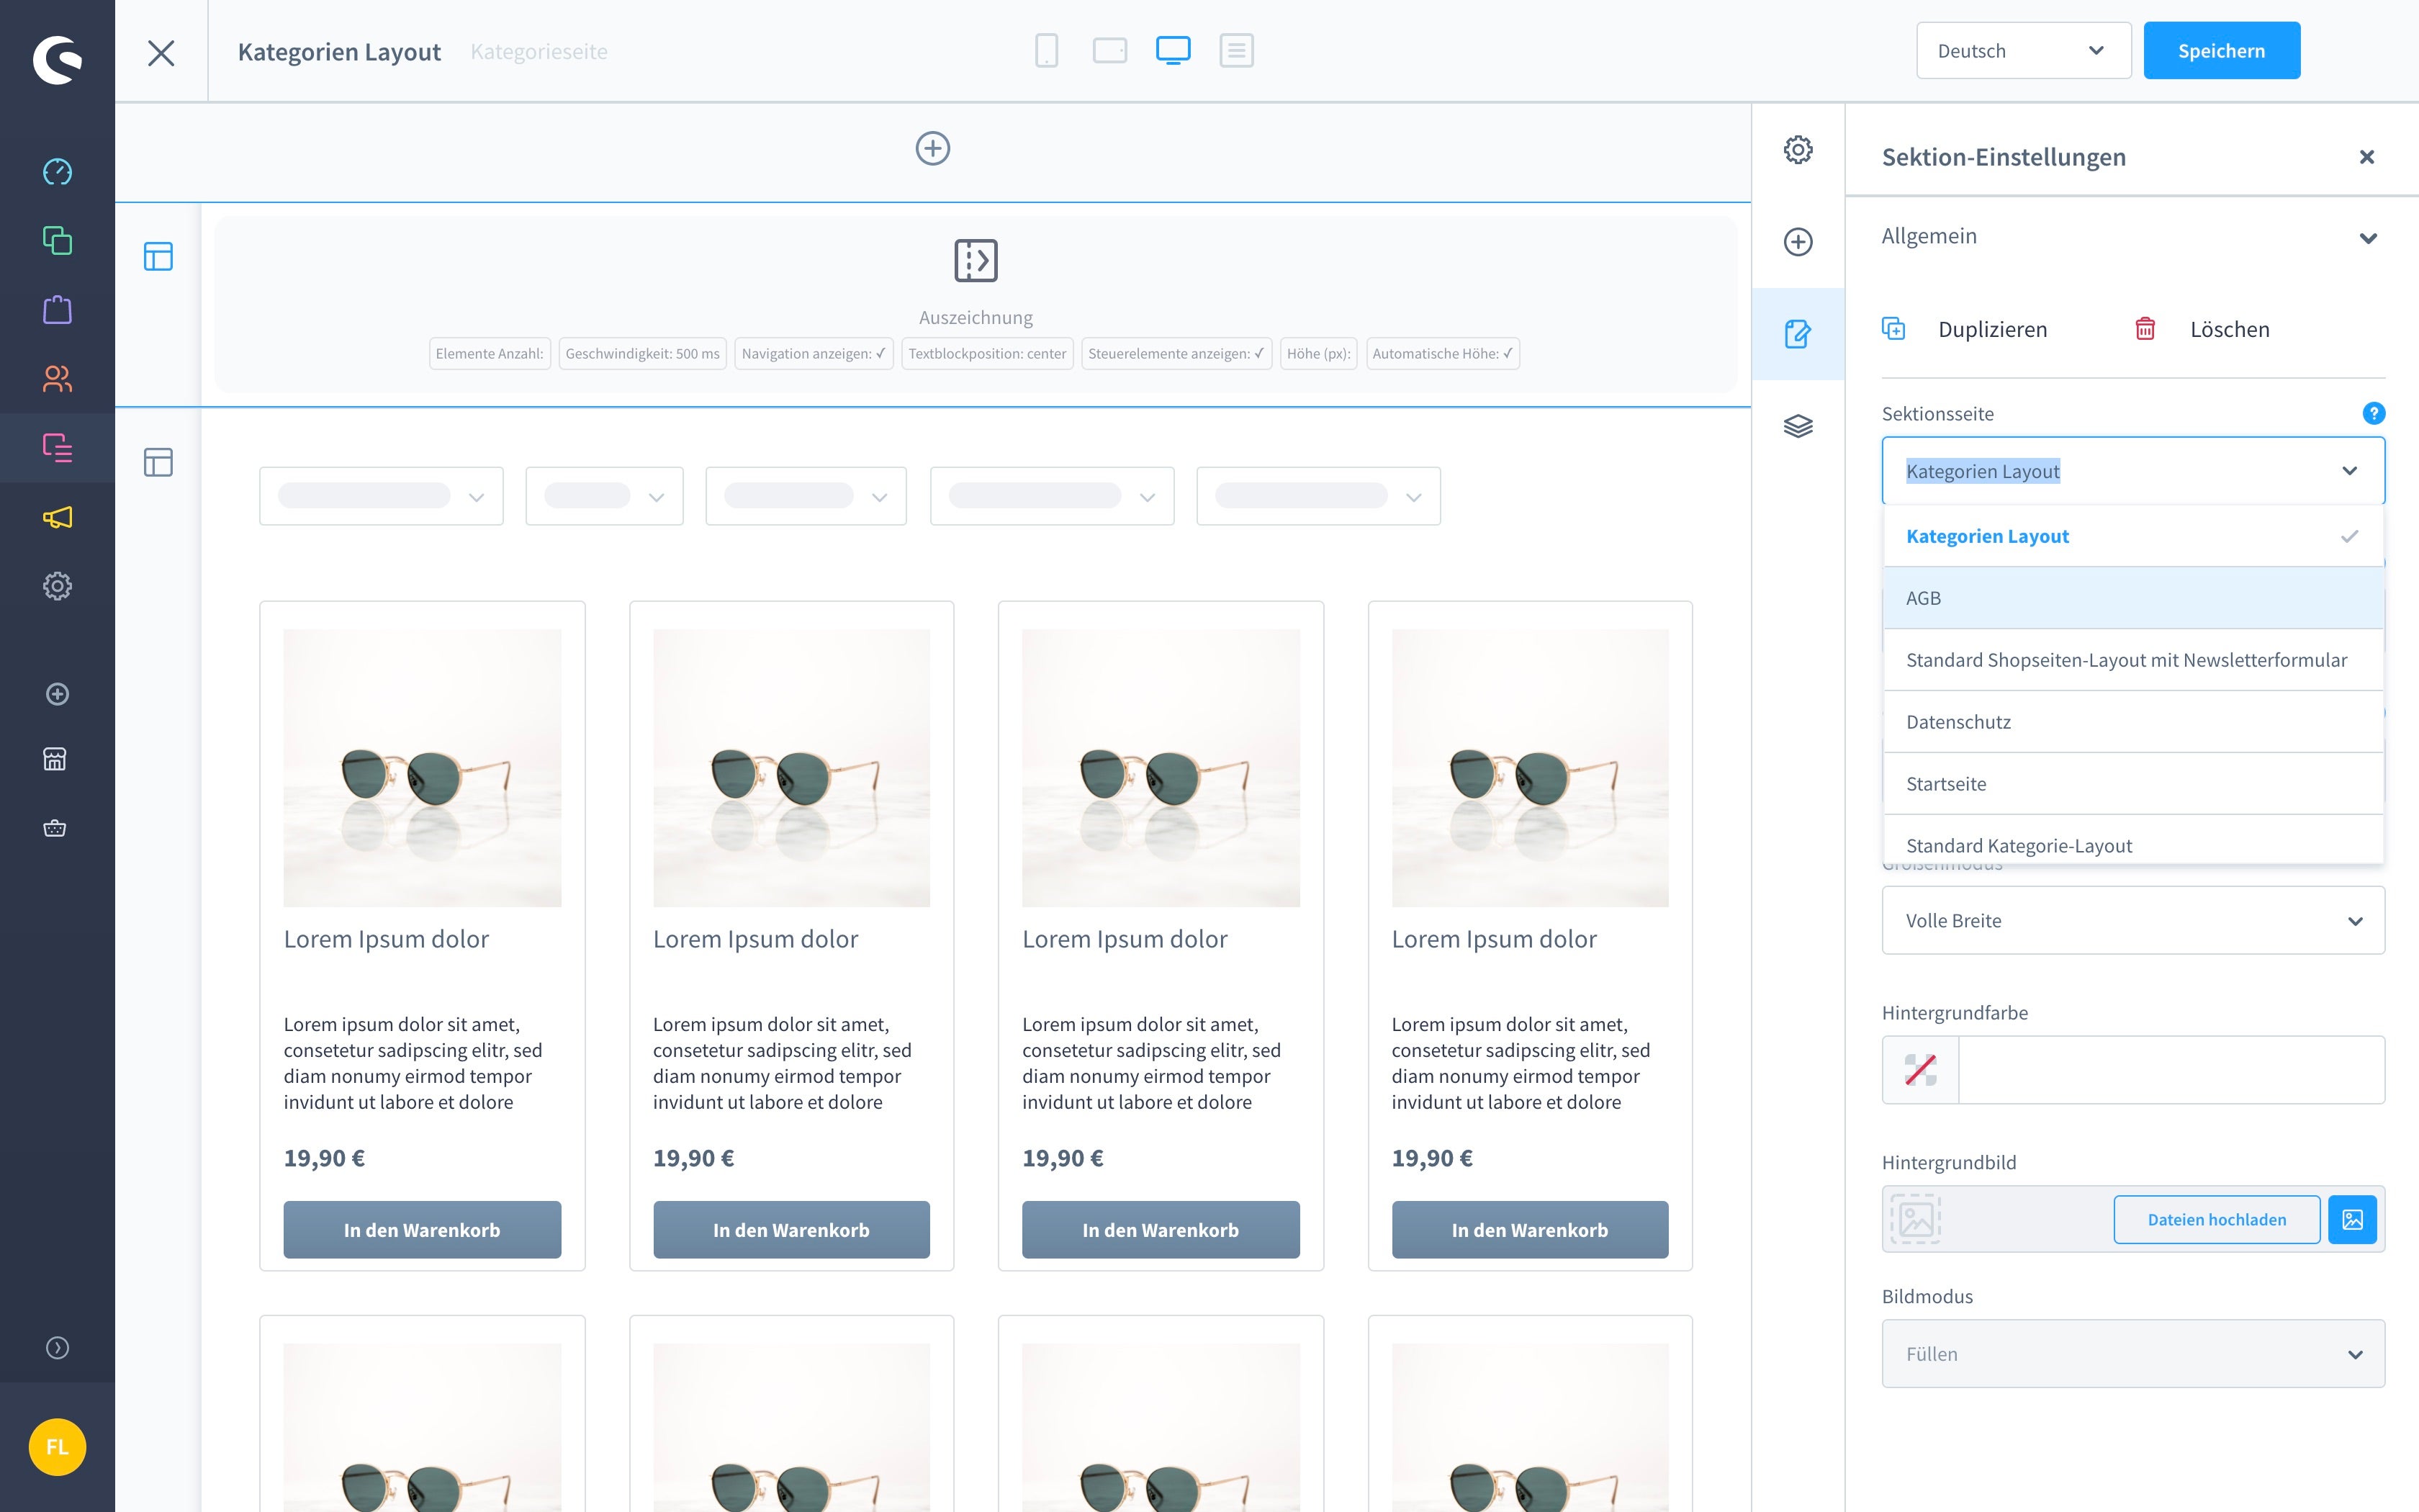This screenshot has height=1512, width=2419.
Task: Close the layout editor with the X
Action: point(161,52)
